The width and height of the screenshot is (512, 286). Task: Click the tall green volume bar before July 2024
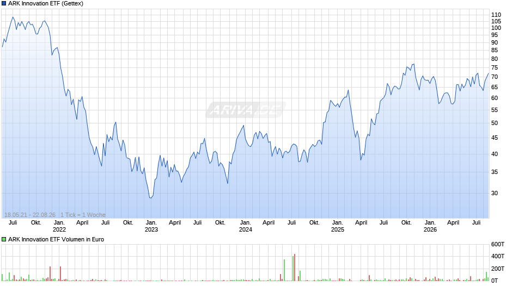pos(284,270)
